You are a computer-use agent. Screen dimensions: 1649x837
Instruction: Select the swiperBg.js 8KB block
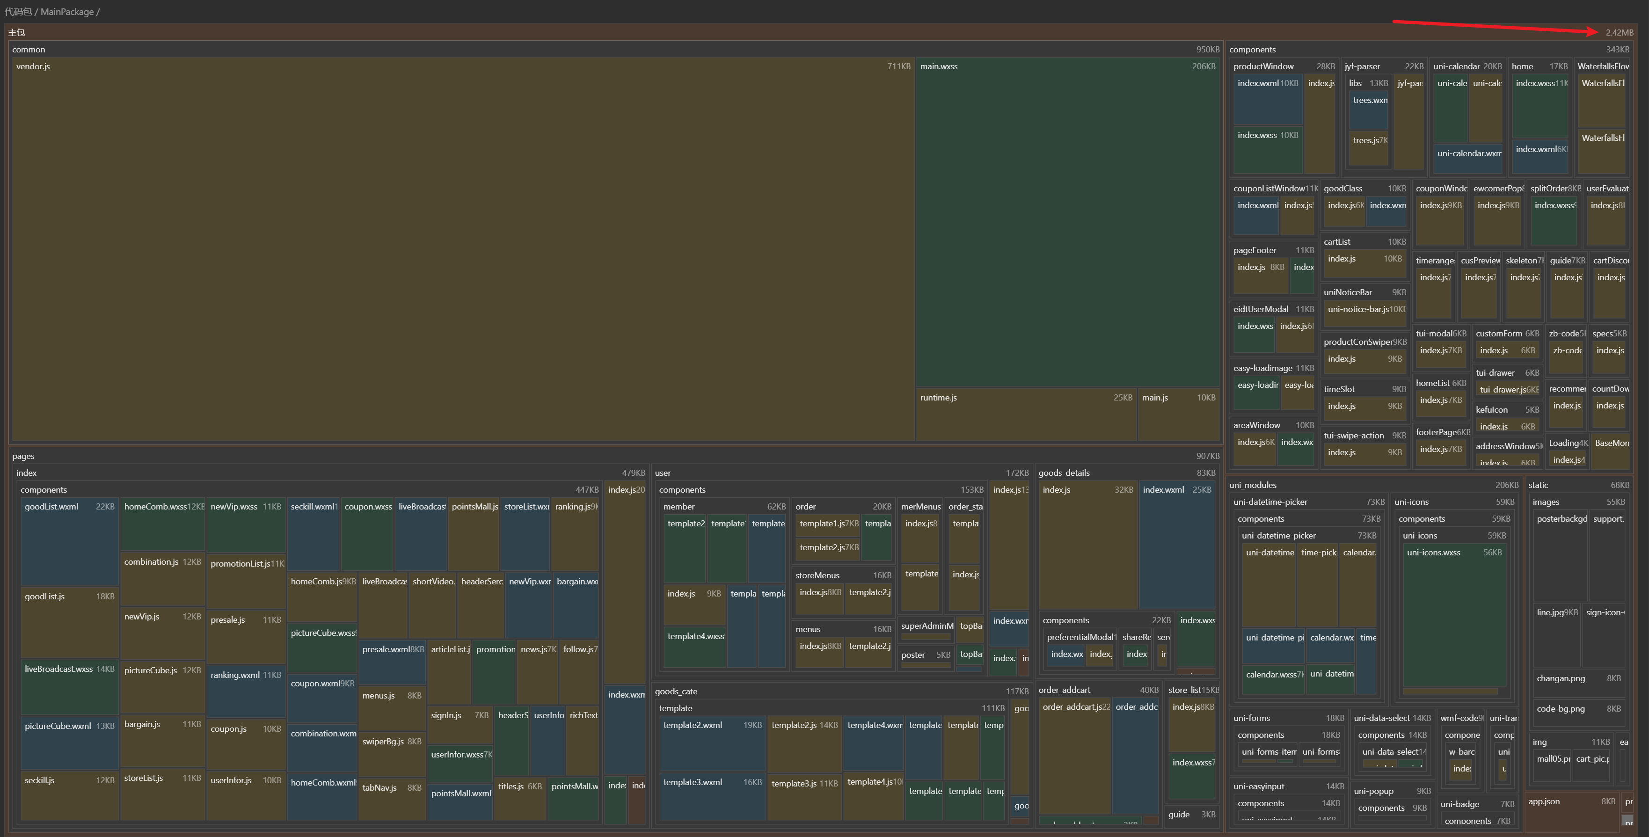(392, 754)
